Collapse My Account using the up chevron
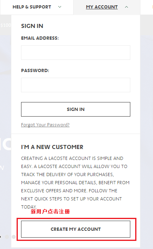The image size is (153, 249). coord(126,7)
